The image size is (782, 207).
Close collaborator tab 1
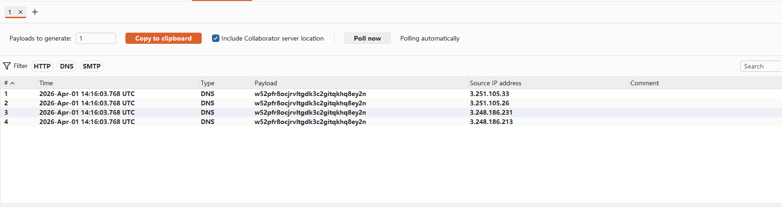21,12
